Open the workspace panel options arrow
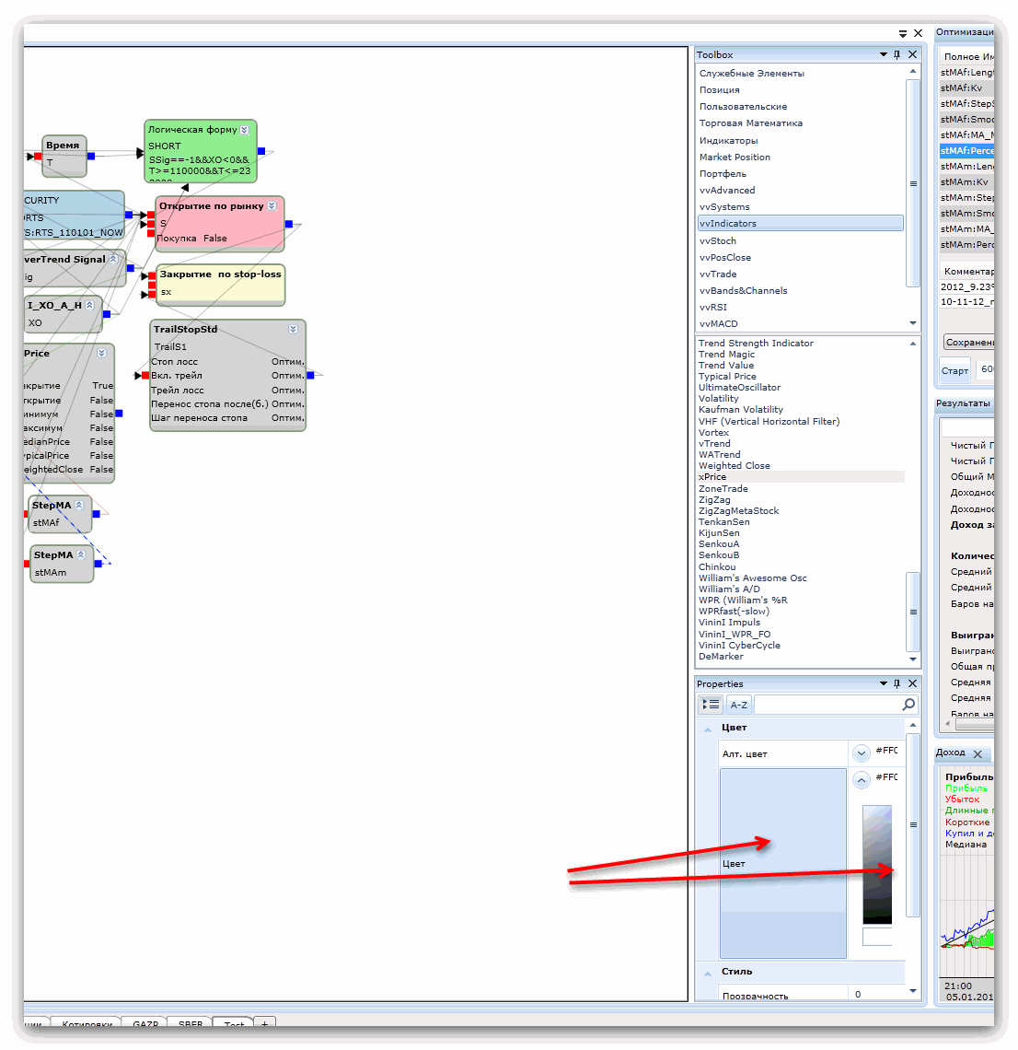 (x=903, y=33)
